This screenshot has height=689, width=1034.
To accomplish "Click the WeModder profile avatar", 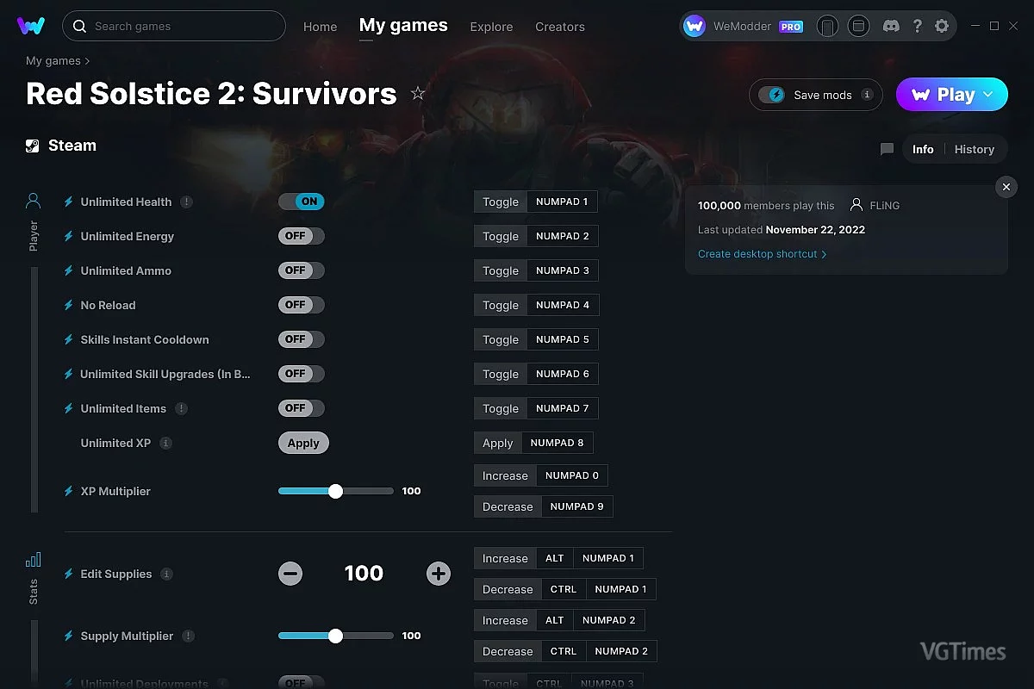I will tap(695, 27).
